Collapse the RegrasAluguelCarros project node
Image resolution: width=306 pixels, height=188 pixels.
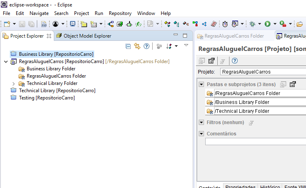[6, 62]
